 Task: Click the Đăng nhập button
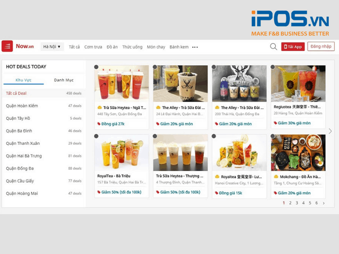[x=321, y=47]
